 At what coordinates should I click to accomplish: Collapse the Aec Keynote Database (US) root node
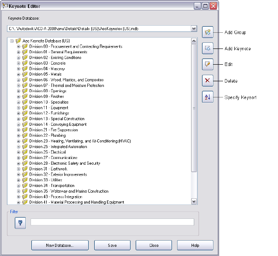(x=12, y=41)
